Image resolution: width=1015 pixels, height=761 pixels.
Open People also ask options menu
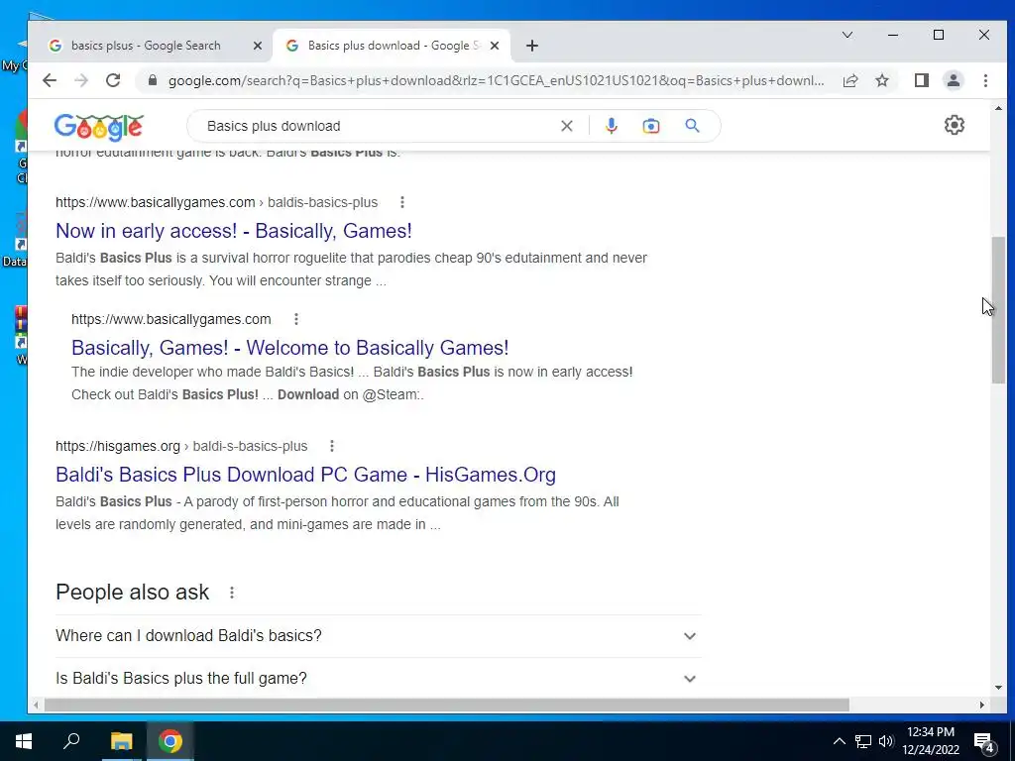[x=232, y=593]
